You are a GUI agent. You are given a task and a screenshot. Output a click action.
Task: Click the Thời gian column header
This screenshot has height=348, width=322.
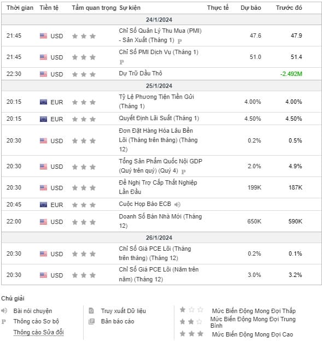(20, 8)
